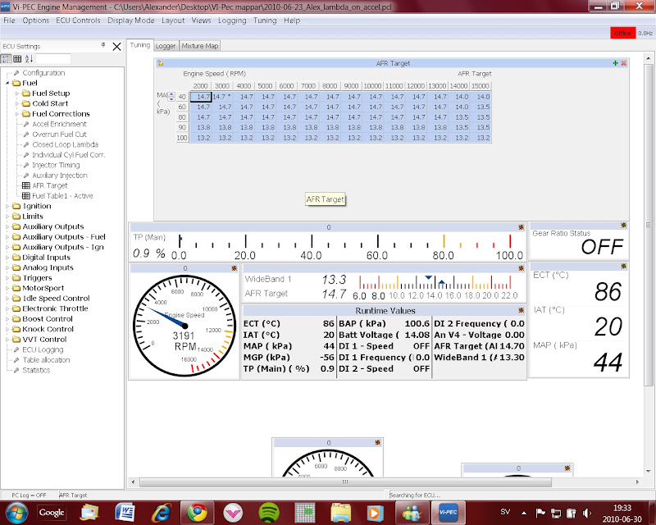Open the File menu
The image size is (656, 525).
click(x=9, y=21)
